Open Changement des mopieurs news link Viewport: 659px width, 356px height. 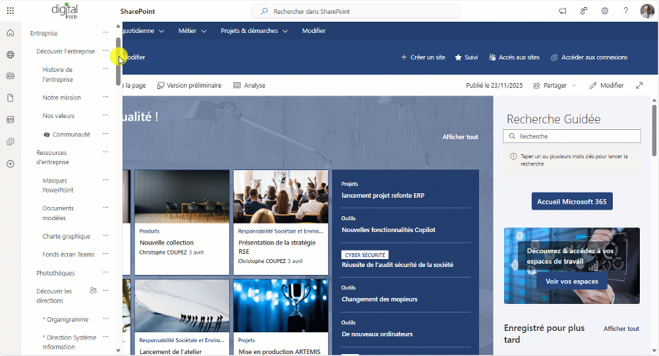coord(380,299)
